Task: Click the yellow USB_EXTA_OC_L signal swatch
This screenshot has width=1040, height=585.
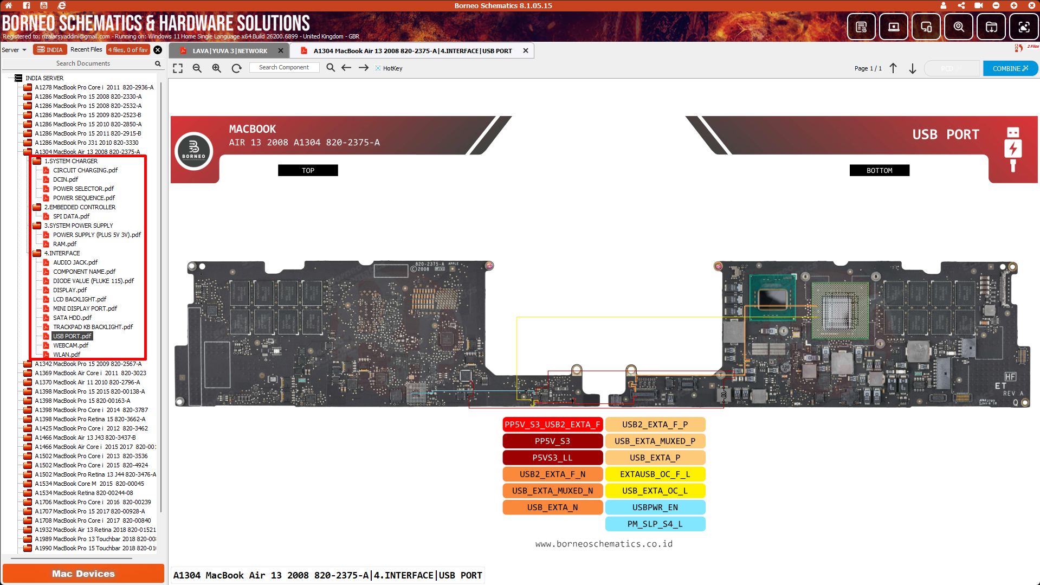Action: 655,491
